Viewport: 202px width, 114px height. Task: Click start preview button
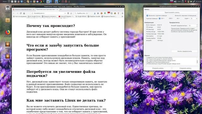pyautogui.click(x=184, y=51)
